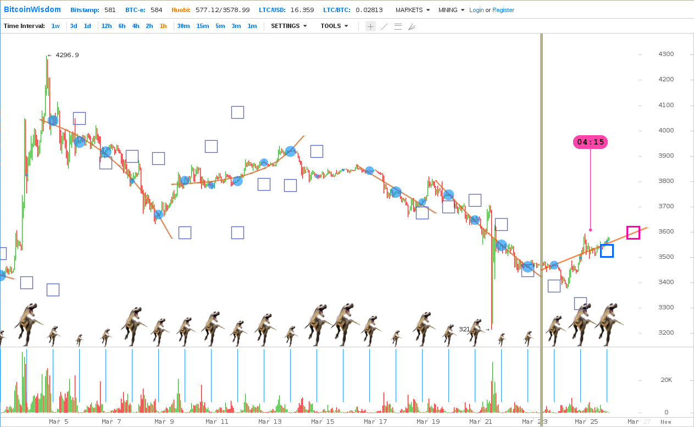The height and width of the screenshot is (427, 694).
Task: Switch time interval to 1d
Action: coord(87,26)
